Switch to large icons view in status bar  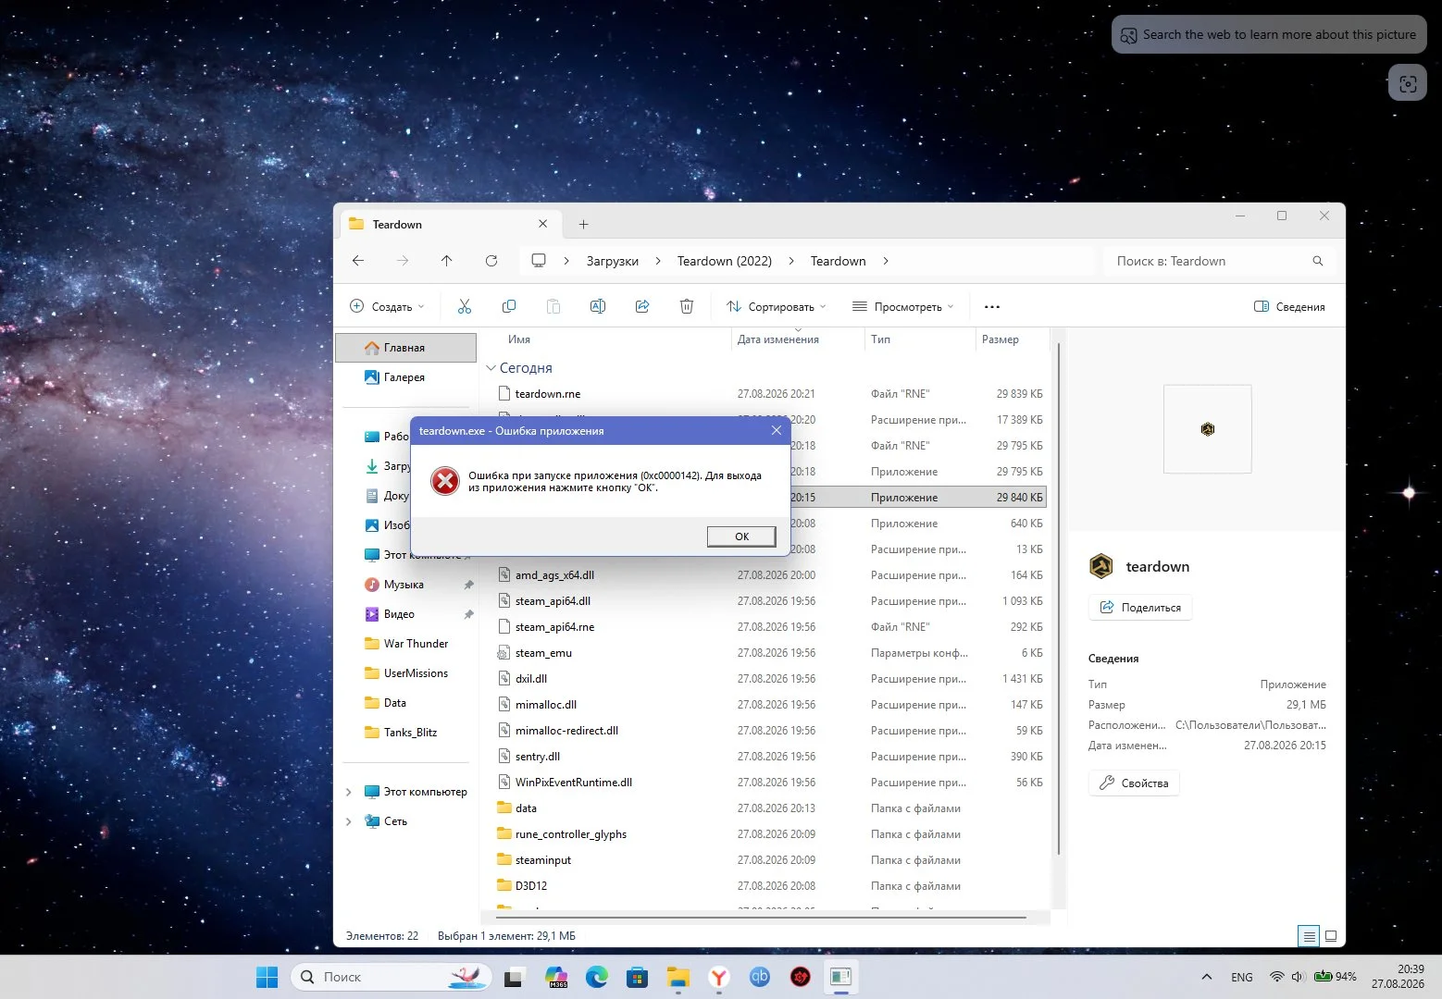click(1331, 936)
